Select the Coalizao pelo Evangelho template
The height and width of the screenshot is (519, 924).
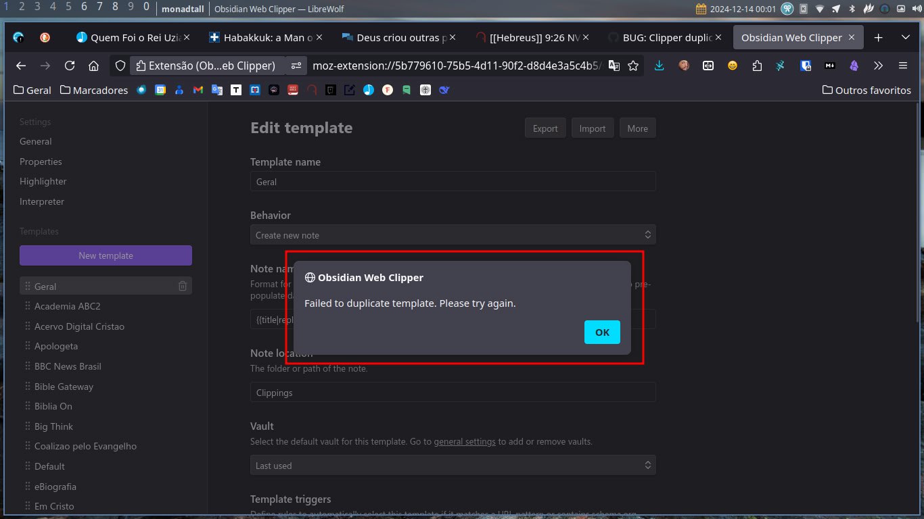click(106, 446)
